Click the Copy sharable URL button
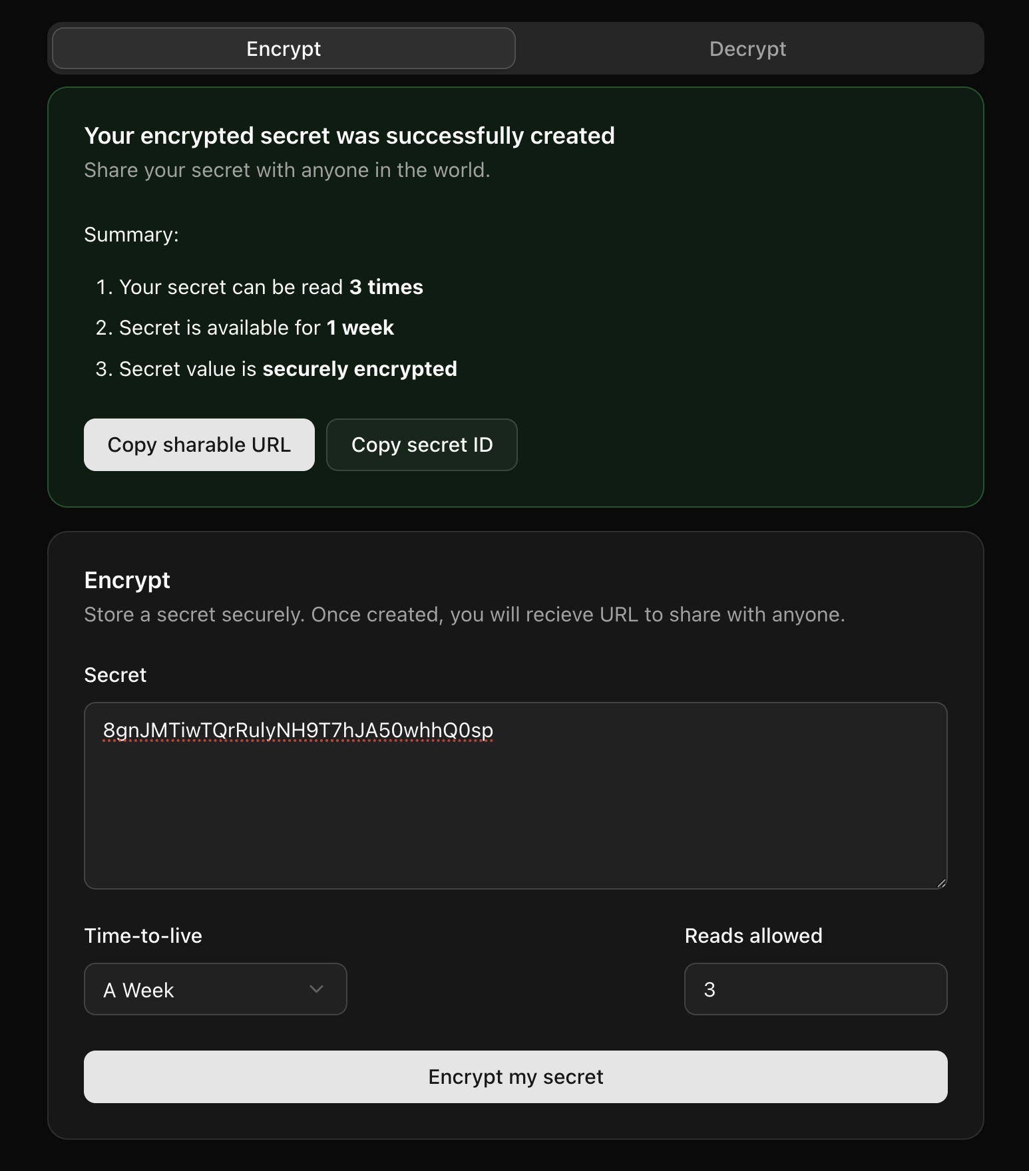 click(199, 444)
